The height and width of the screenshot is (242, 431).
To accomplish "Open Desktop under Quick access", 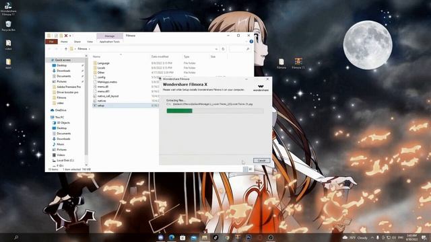I will tap(61, 65).
